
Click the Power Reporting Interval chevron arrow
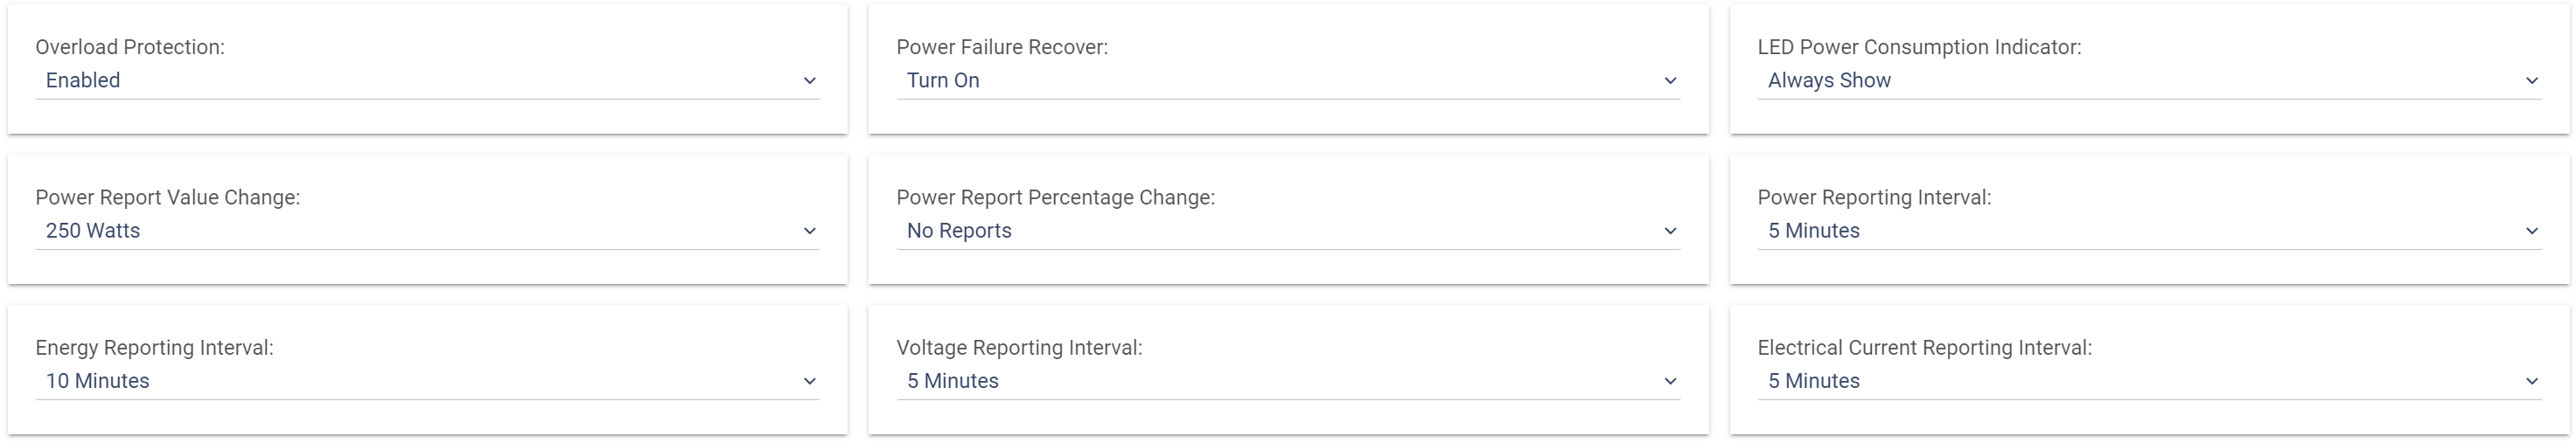pyautogui.click(x=2531, y=231)
